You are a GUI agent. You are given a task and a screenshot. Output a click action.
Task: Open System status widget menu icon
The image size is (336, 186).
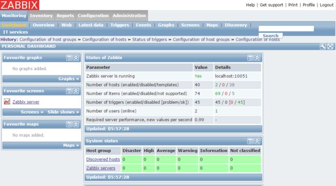point(250,141)
